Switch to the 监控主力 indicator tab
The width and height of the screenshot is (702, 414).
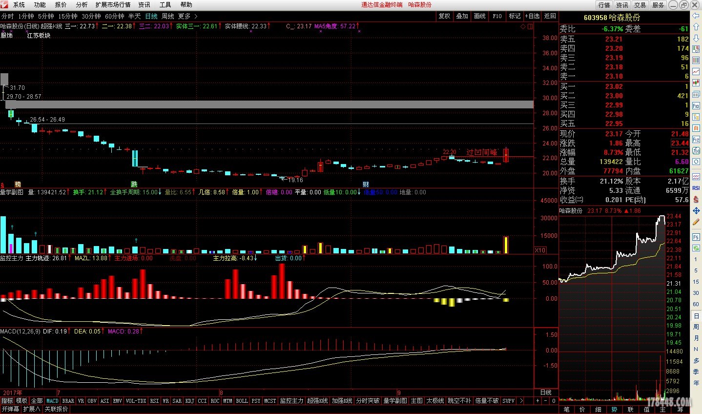291,401
